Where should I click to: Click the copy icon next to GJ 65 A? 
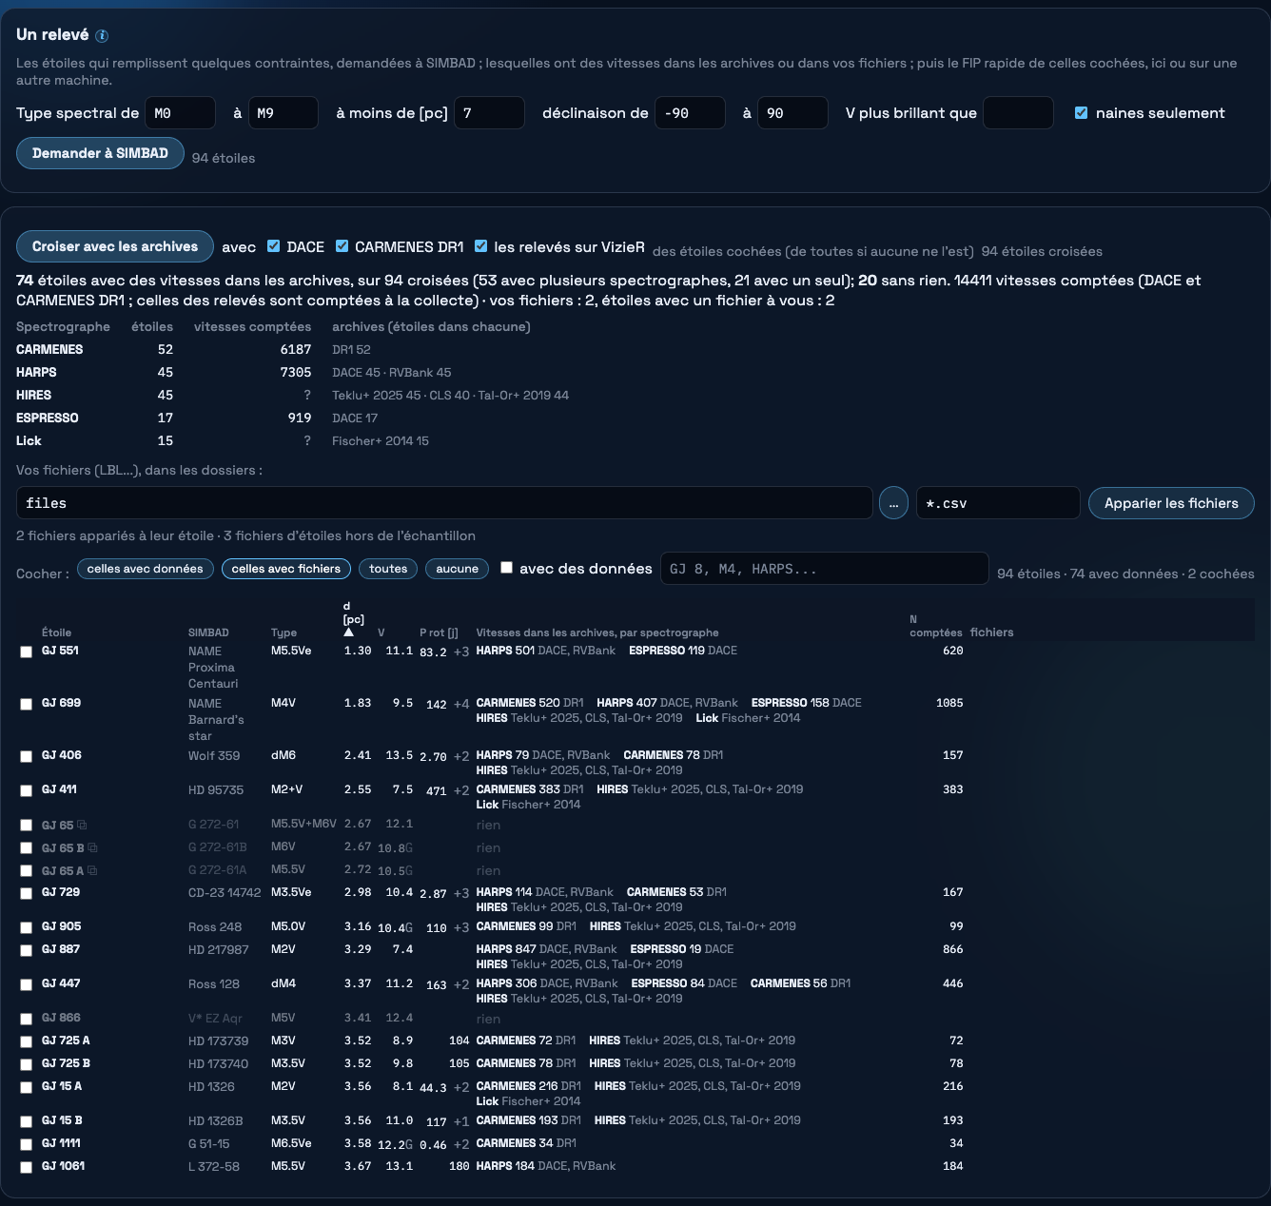pos(92,870)
